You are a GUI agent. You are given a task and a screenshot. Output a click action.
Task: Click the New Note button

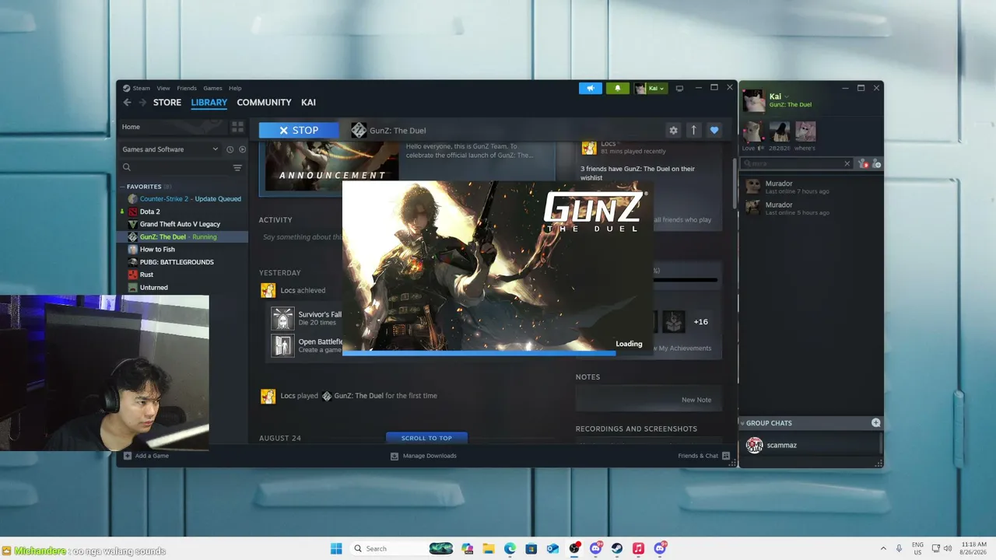coord(696,400)
